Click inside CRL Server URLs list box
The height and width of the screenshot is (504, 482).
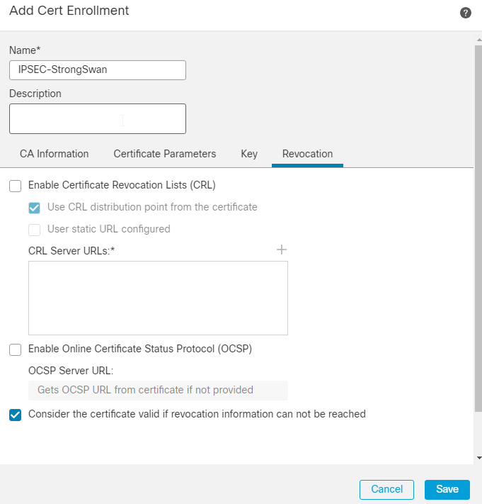pos(158,298)
